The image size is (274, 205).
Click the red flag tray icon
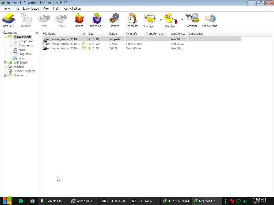click(232, 201)
